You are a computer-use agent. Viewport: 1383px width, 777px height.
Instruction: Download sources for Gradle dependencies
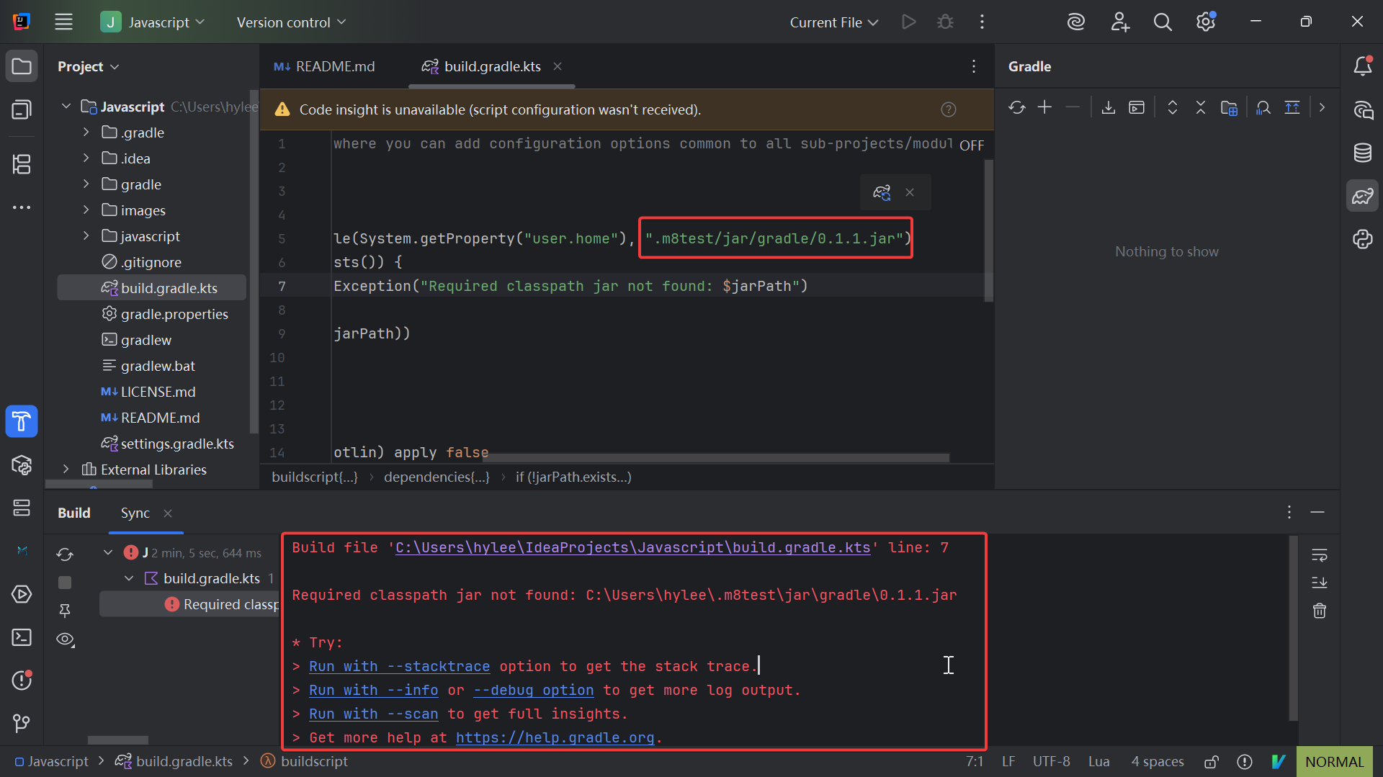point(1109,107)
